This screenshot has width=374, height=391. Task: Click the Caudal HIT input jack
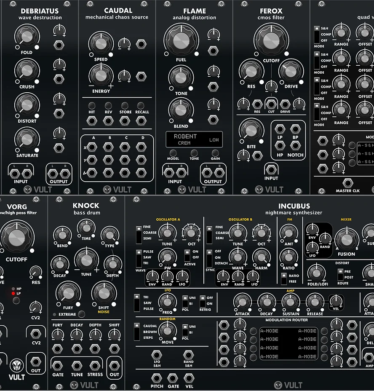tap(91, 121)
